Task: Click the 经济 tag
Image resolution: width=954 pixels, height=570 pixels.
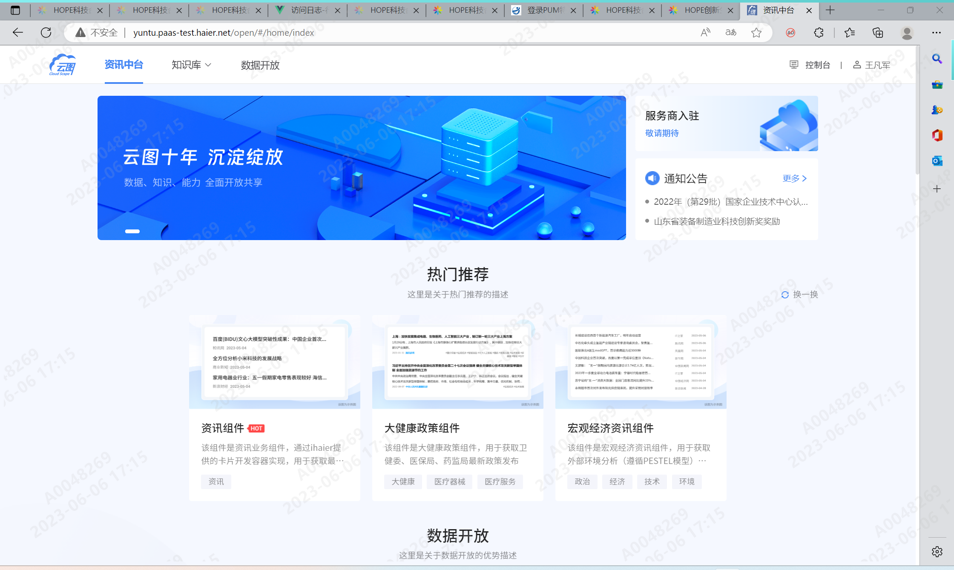Action: click(617, 481)
